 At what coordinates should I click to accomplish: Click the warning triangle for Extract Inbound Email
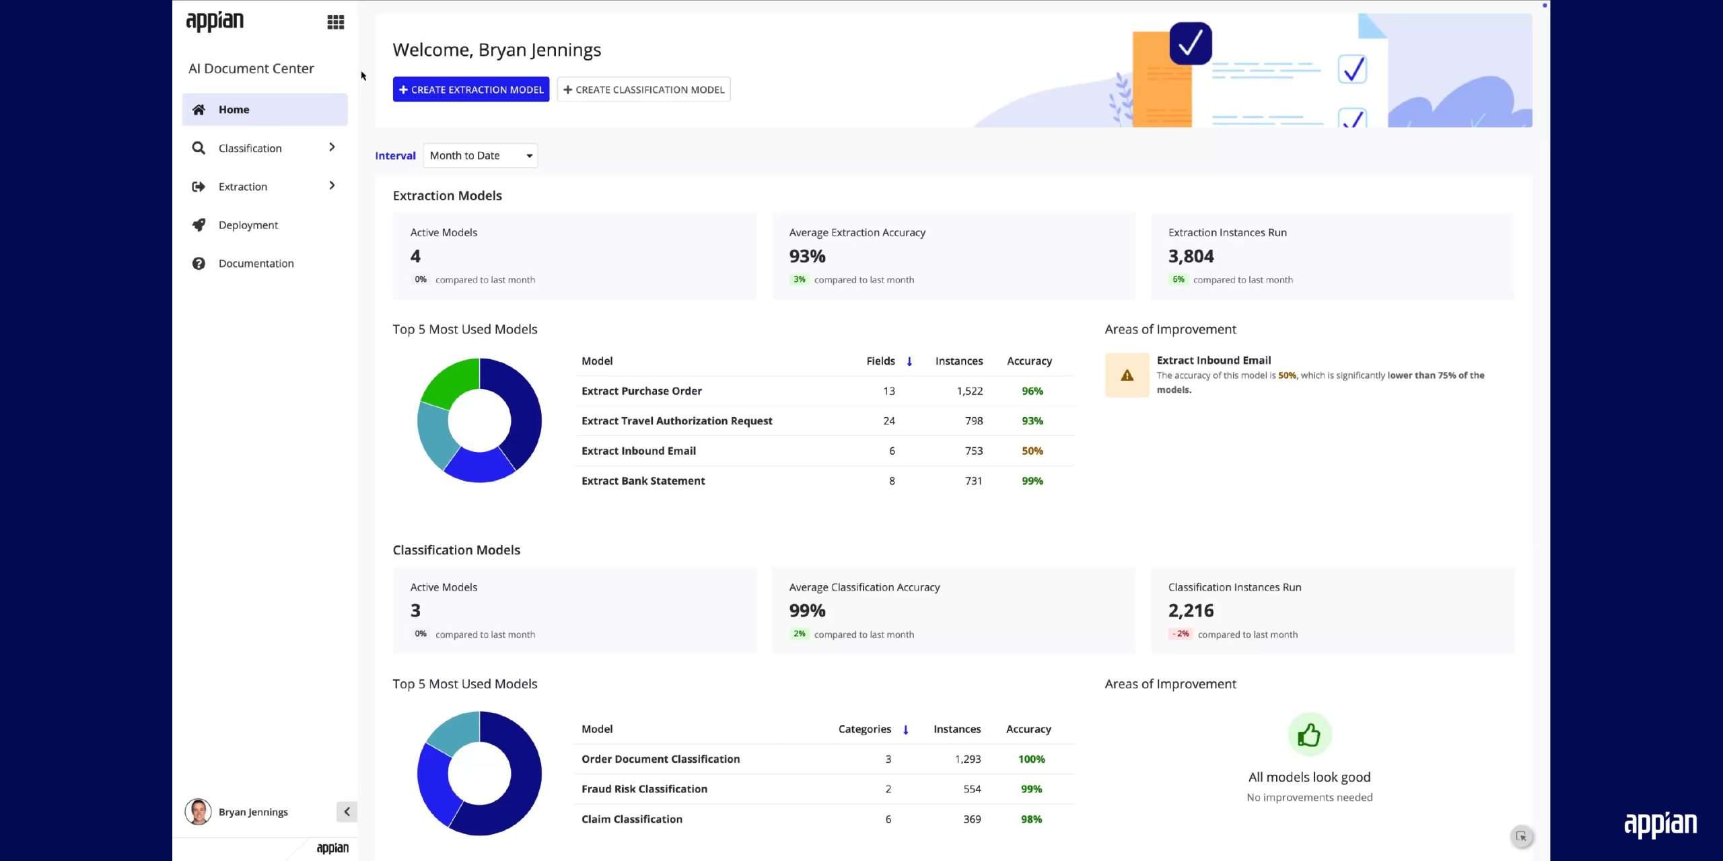(x=1127, y=375)
